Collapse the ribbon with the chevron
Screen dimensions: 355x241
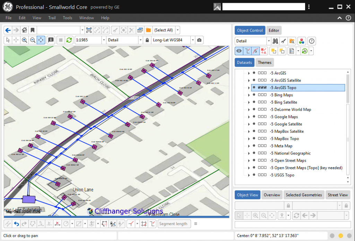pyautogui.click(x=340, y=18)
